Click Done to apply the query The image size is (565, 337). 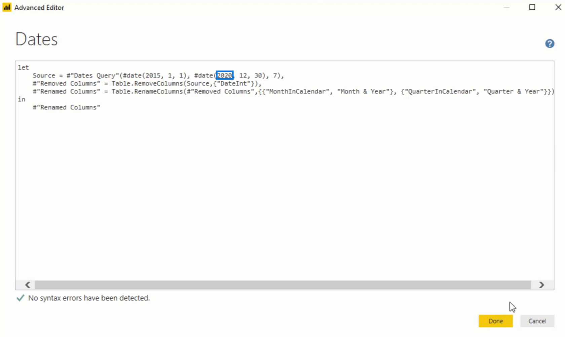pos(495,321)
